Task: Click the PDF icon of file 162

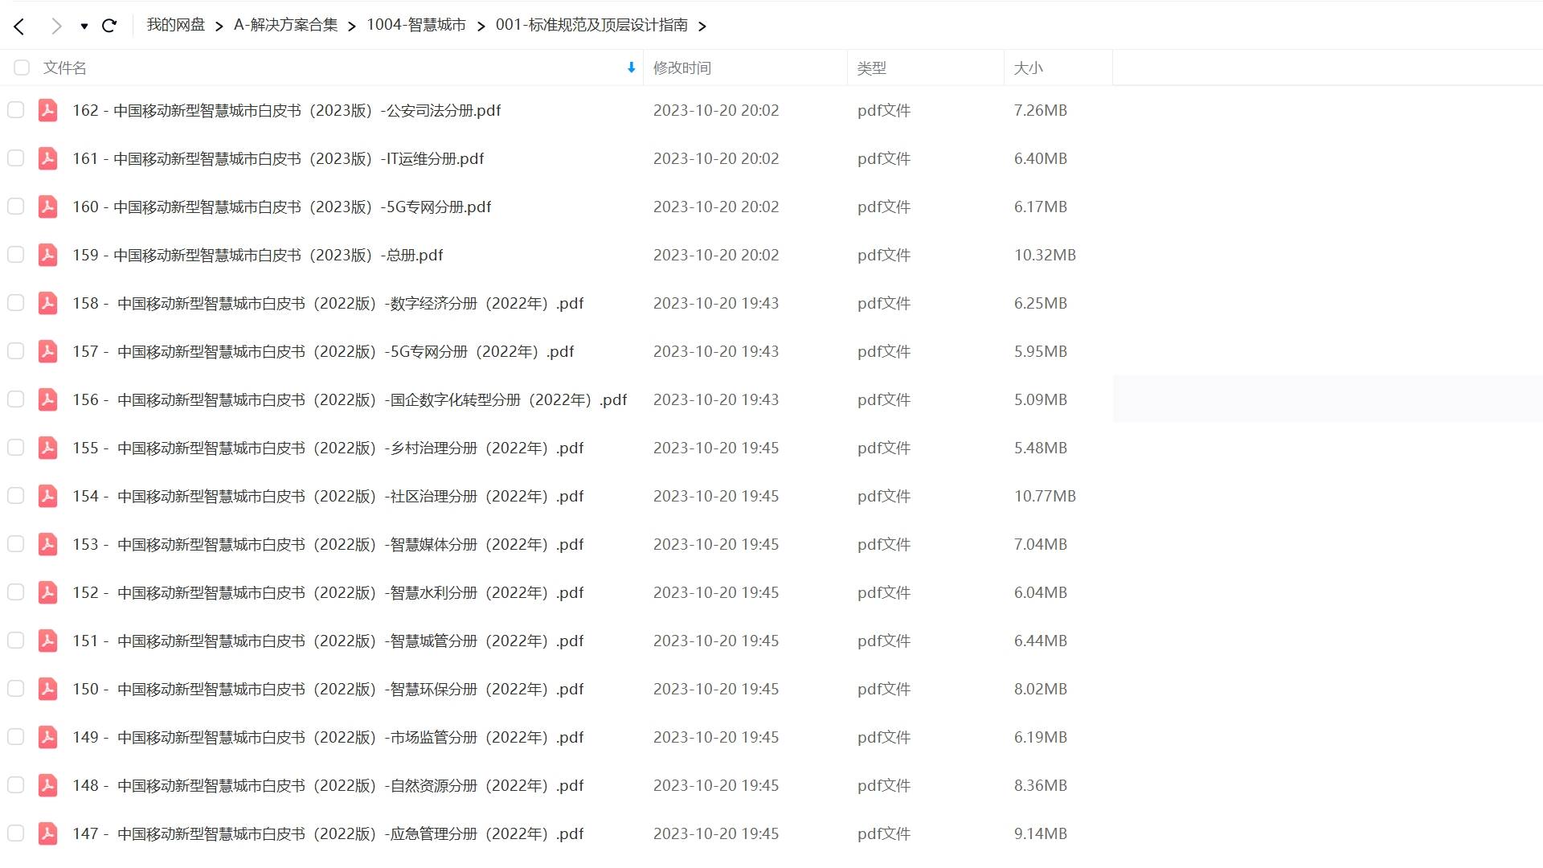Action: tap(48, 110)
